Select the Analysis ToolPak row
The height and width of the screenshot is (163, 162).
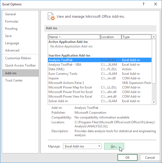coord(100,60)
